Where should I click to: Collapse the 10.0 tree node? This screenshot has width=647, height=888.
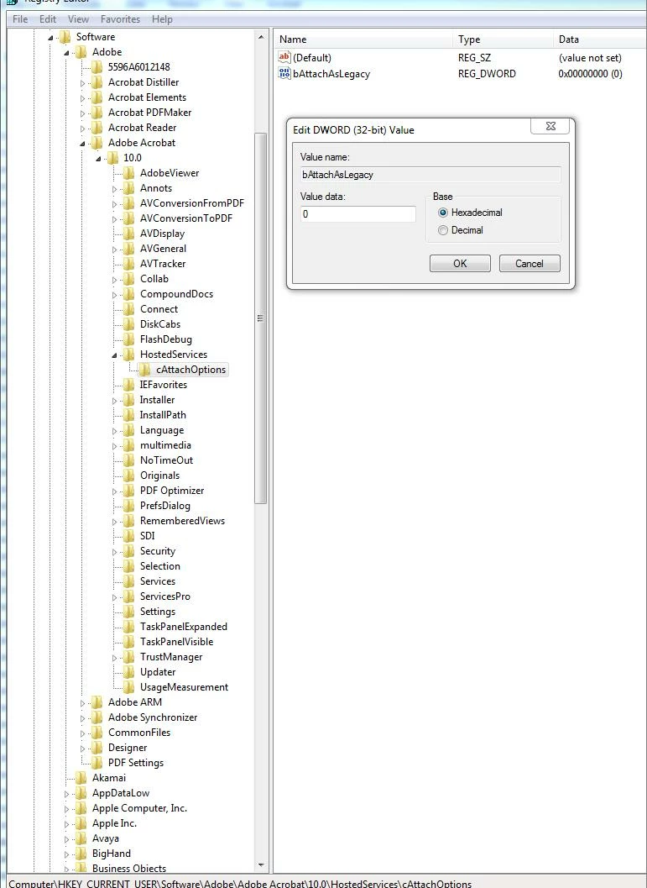(98, 159)
